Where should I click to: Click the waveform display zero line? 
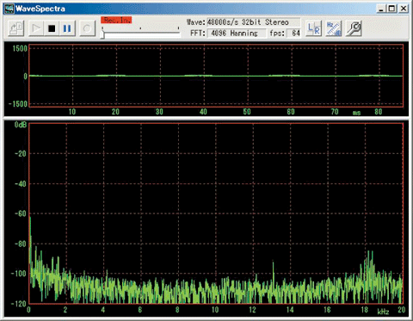click(216, 76)
